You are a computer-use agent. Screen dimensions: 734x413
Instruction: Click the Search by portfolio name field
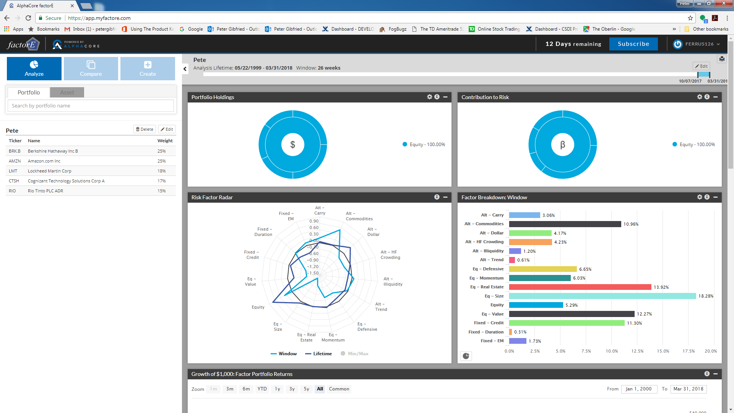(x=91, y=106)
